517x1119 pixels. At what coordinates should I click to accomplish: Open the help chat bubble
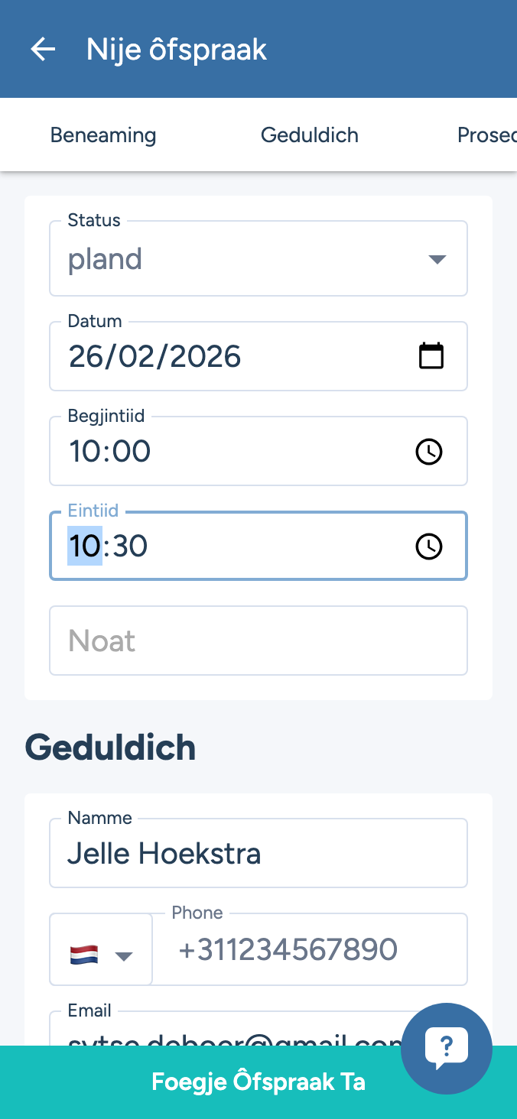(447, 1048)
